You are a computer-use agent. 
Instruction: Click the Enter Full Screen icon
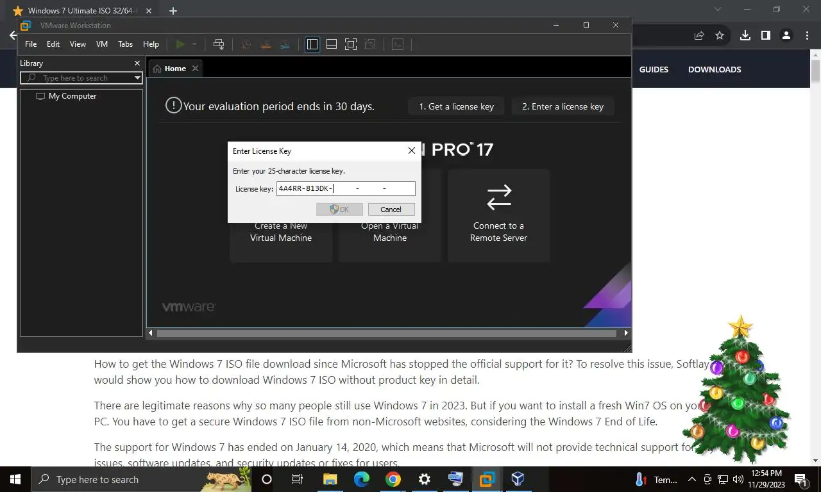(351, 44)
